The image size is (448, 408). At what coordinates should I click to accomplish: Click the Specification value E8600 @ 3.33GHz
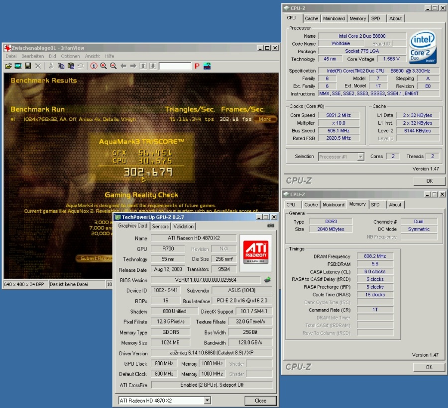[379, 71]
